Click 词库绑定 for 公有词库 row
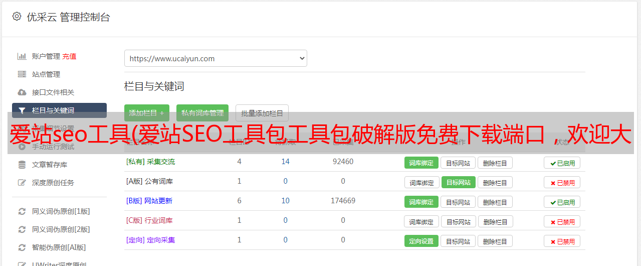 coord(422,182)
